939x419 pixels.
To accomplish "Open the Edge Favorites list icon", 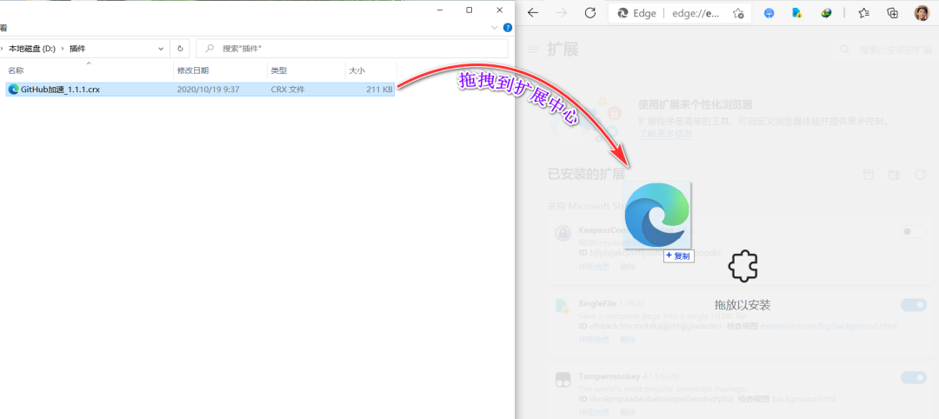I will click(x=863, y=13).
